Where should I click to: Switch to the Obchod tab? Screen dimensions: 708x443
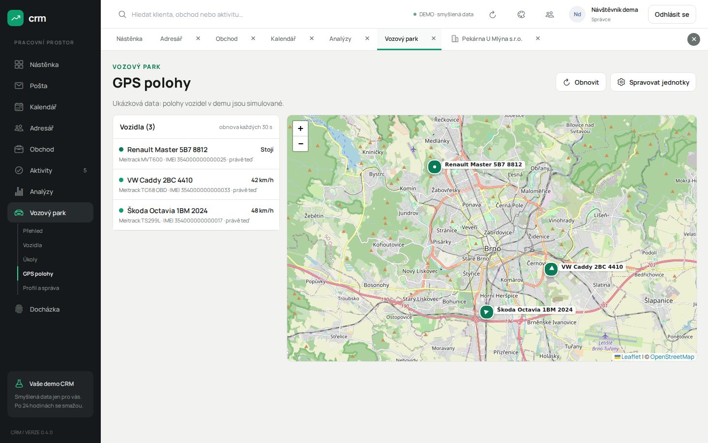pos(227,39)
